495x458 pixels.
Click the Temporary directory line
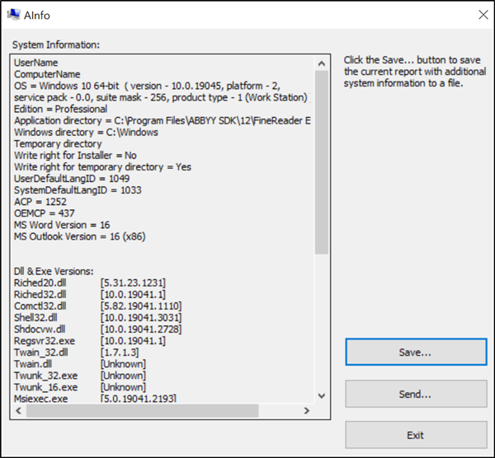pos(58,144)
